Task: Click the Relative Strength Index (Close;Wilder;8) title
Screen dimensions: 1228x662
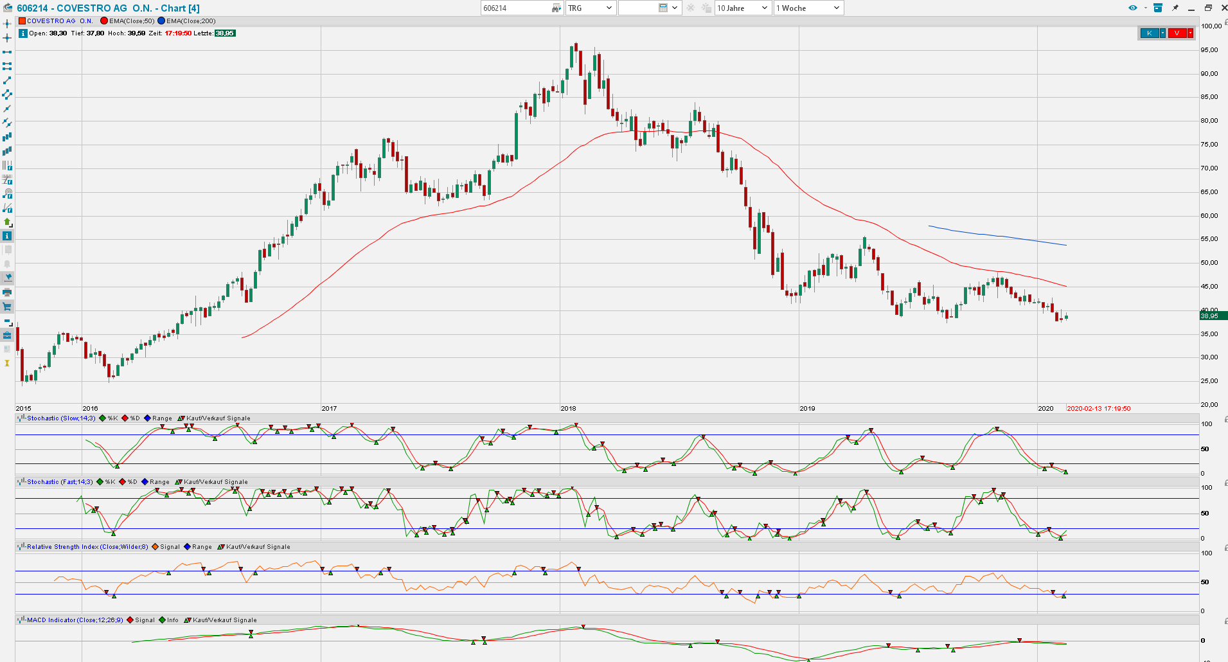Action: tap(87, 547)
